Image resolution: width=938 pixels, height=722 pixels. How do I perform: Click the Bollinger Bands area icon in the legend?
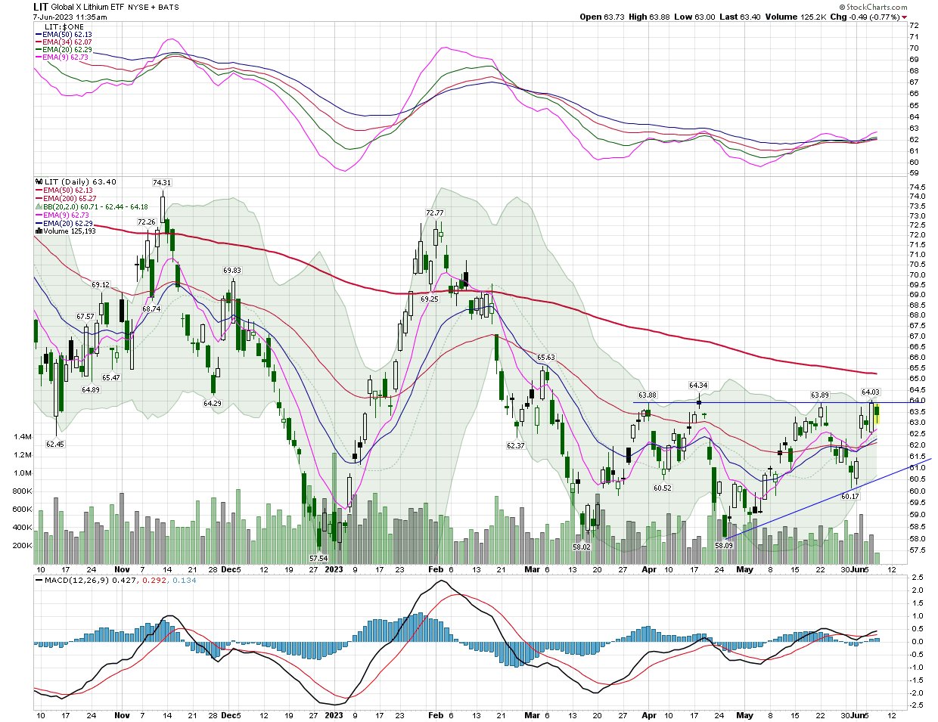click(39, 206)
